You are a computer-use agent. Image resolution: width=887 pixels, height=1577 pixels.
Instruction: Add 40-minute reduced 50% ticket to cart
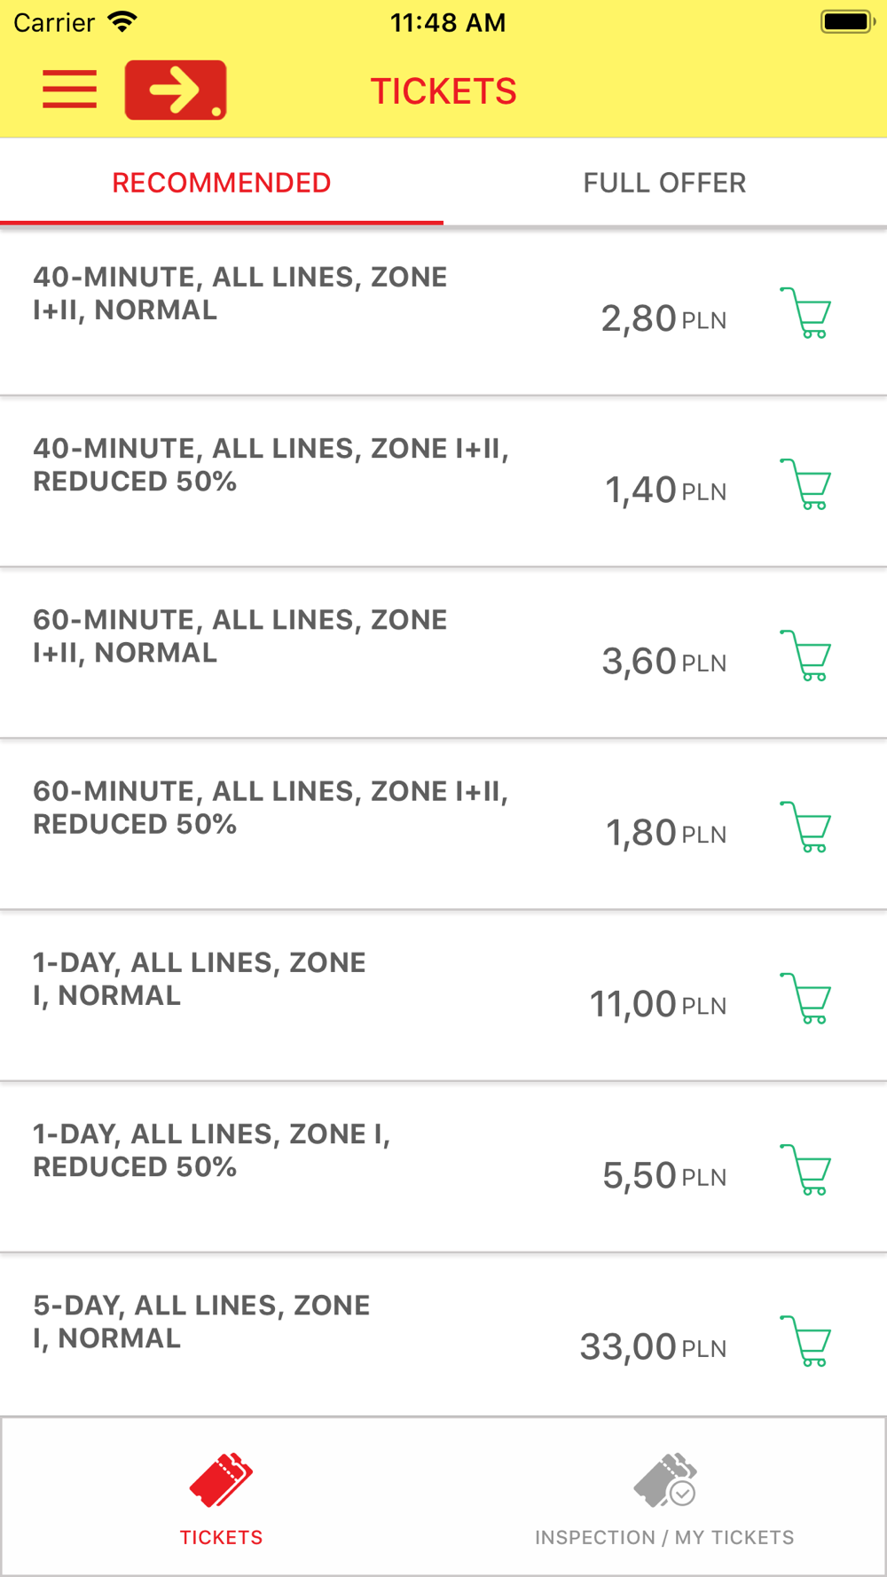tap(805, 484)
